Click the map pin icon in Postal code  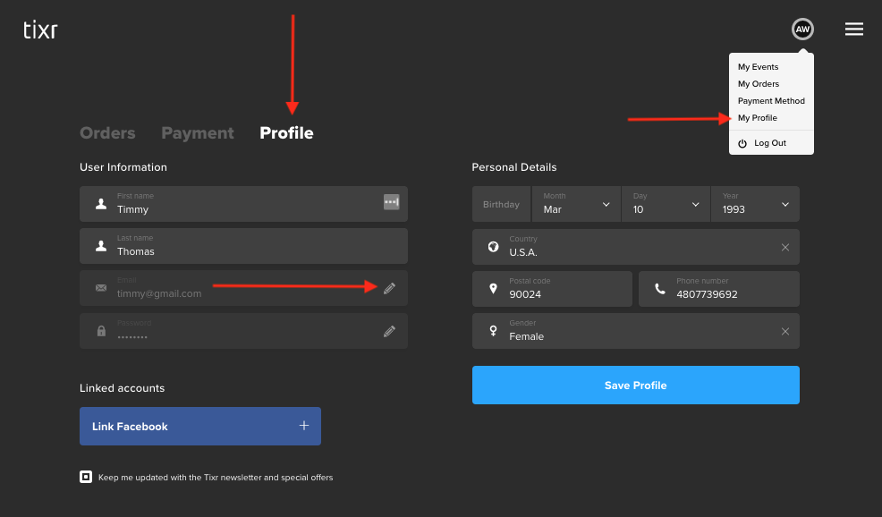click(493, 289)
